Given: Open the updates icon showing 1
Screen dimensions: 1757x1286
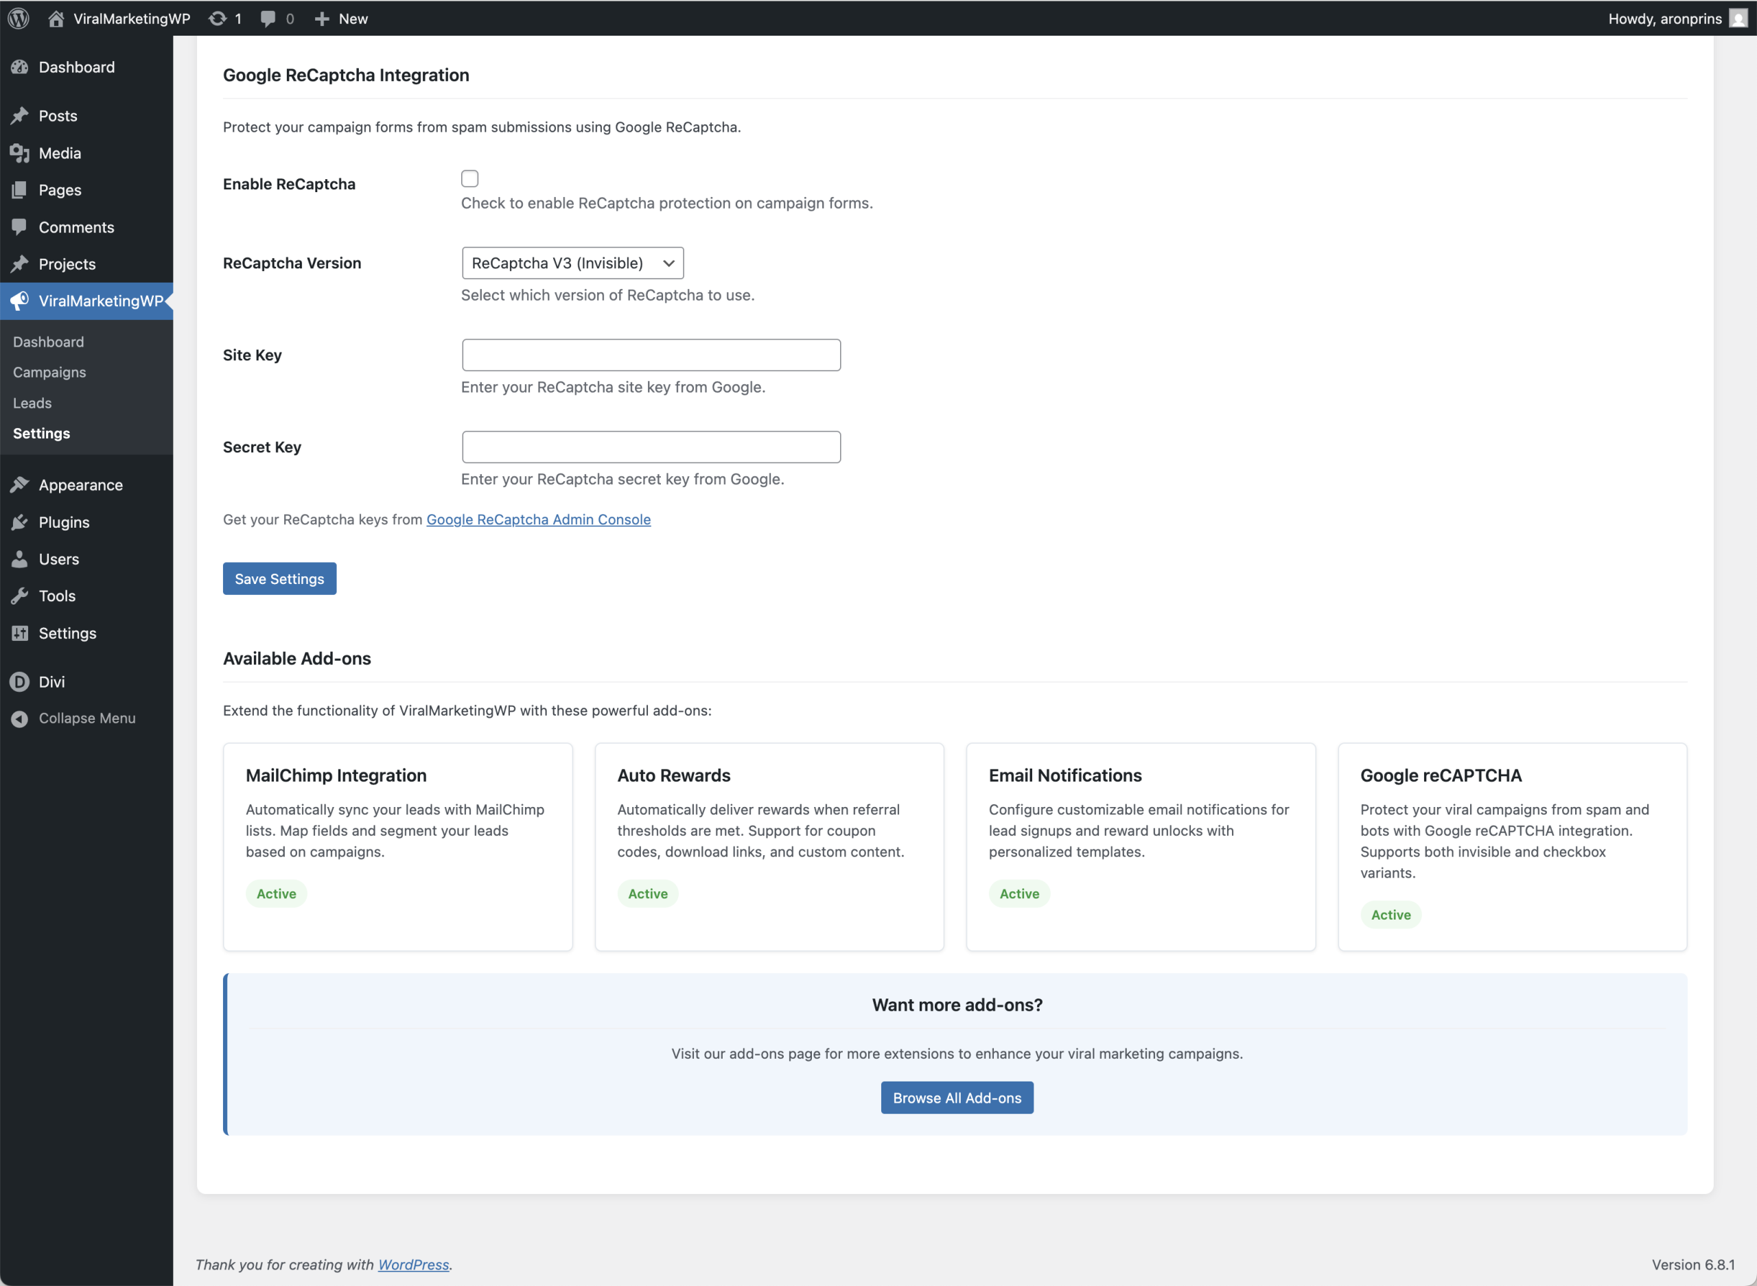Looking at the screenshot, I should [225, 19].
